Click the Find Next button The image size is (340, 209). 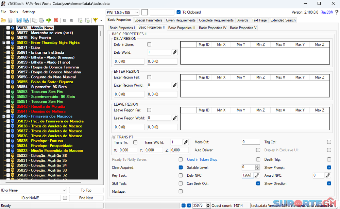(86, 198)
